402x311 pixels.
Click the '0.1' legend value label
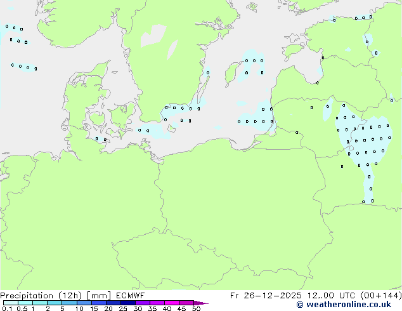[x=7, y=308]
